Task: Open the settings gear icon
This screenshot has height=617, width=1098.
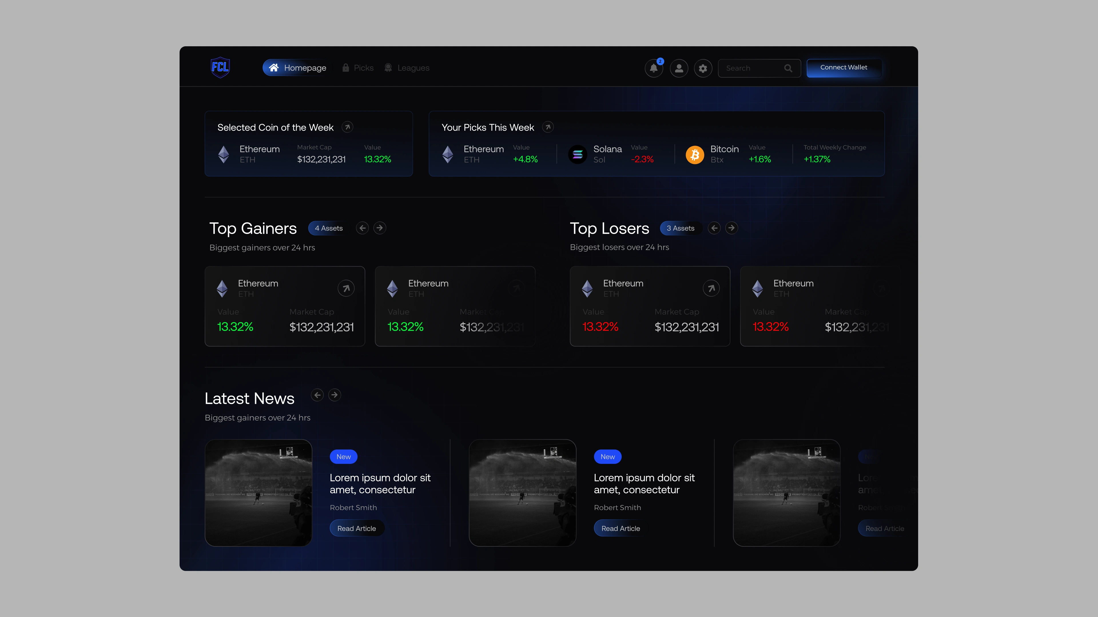Action: pos(703,68)
